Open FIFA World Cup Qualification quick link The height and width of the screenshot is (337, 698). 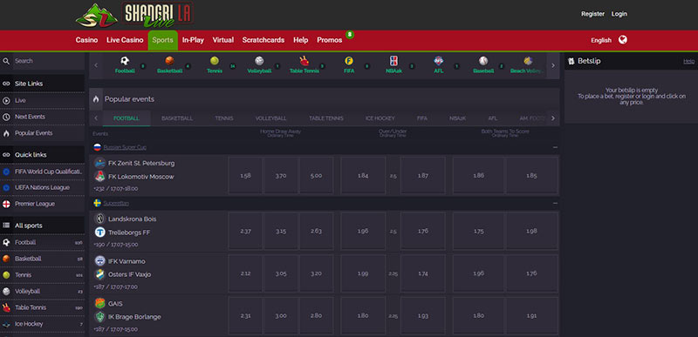click(49, 172)
